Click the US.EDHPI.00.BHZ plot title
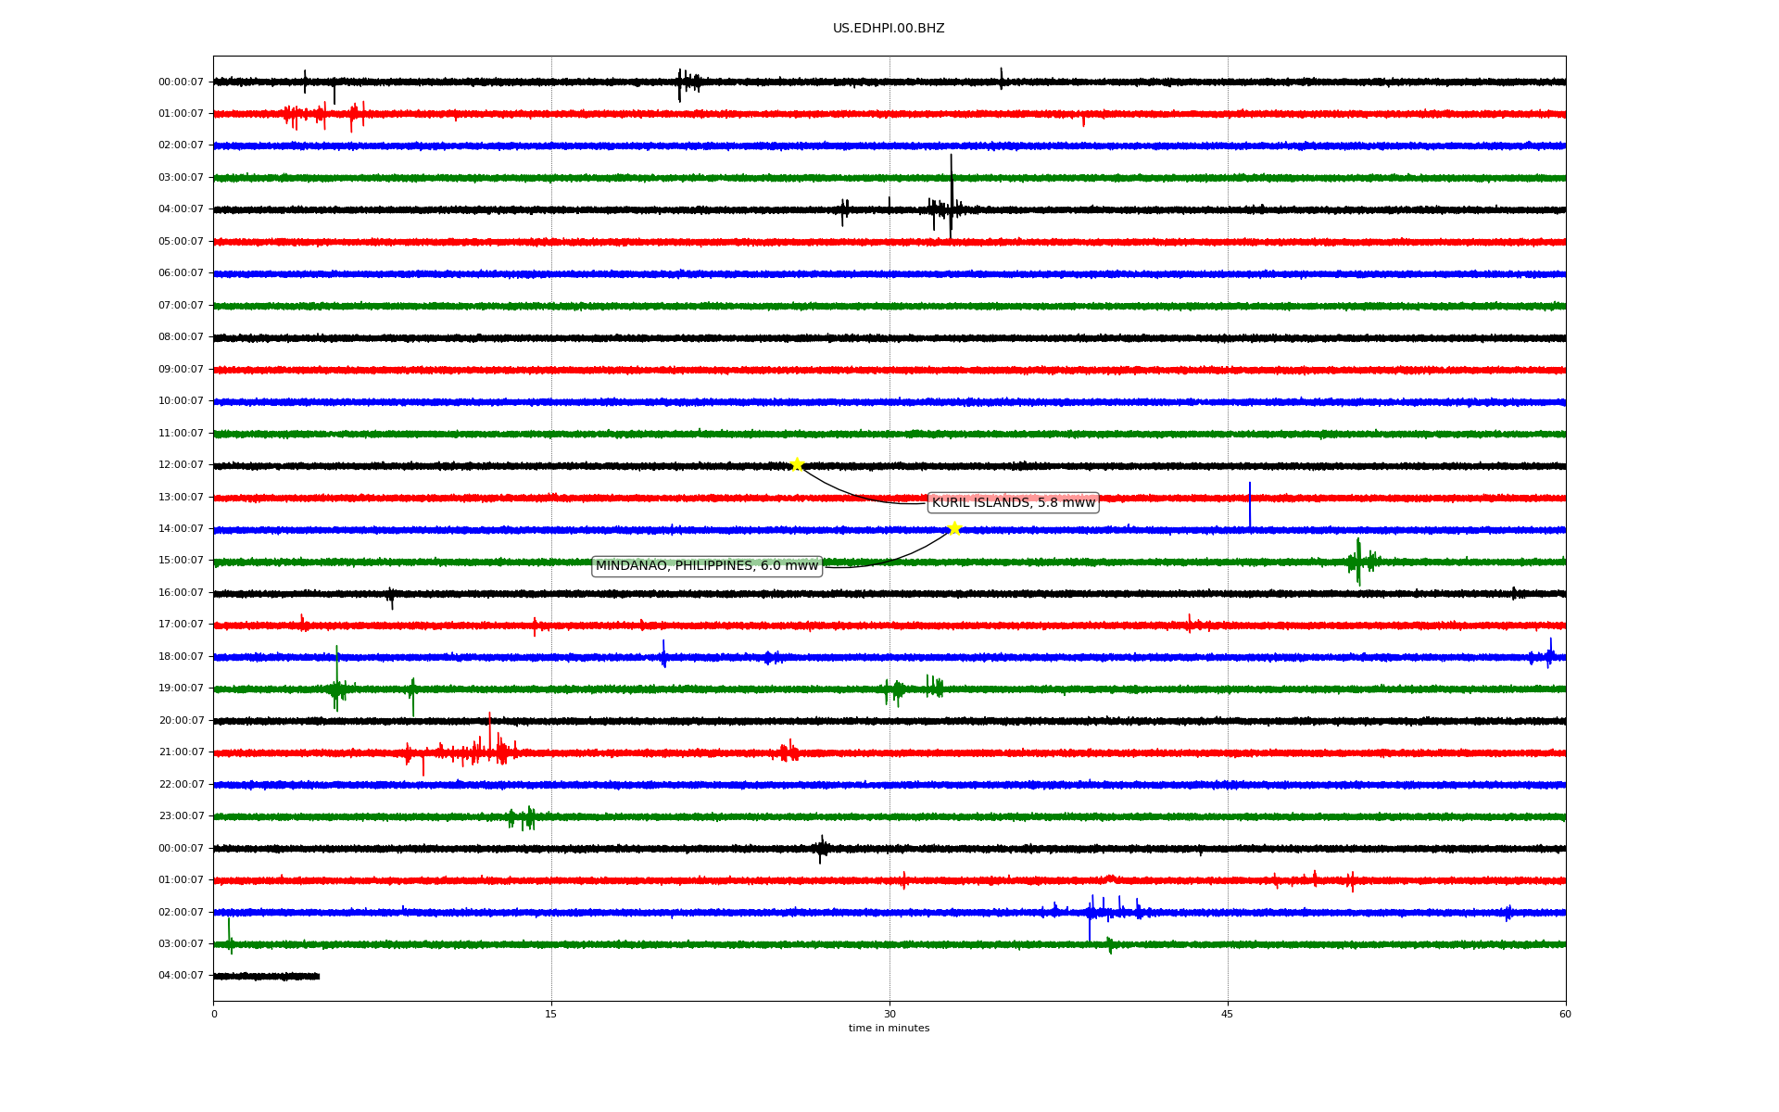The width and height of the screenshot is (1779, 1112). [x=888, y=29]
